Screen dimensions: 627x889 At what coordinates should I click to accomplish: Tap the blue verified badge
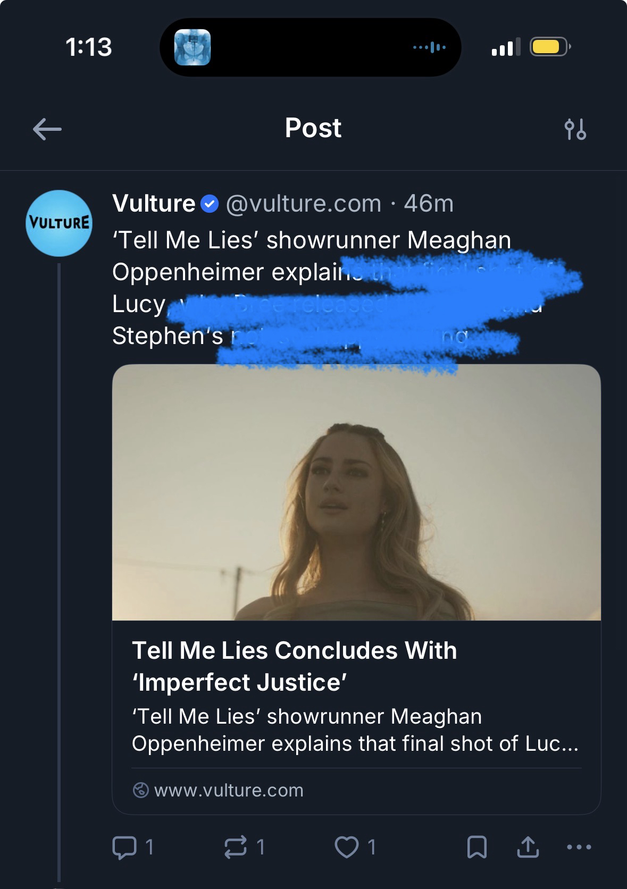click(210, 204)
